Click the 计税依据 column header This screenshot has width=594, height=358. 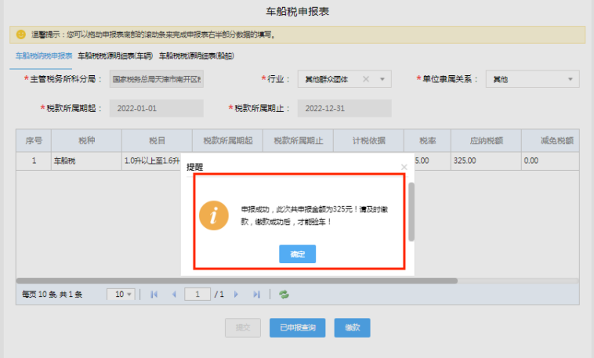pyautogui.click(x=368, y=140)
